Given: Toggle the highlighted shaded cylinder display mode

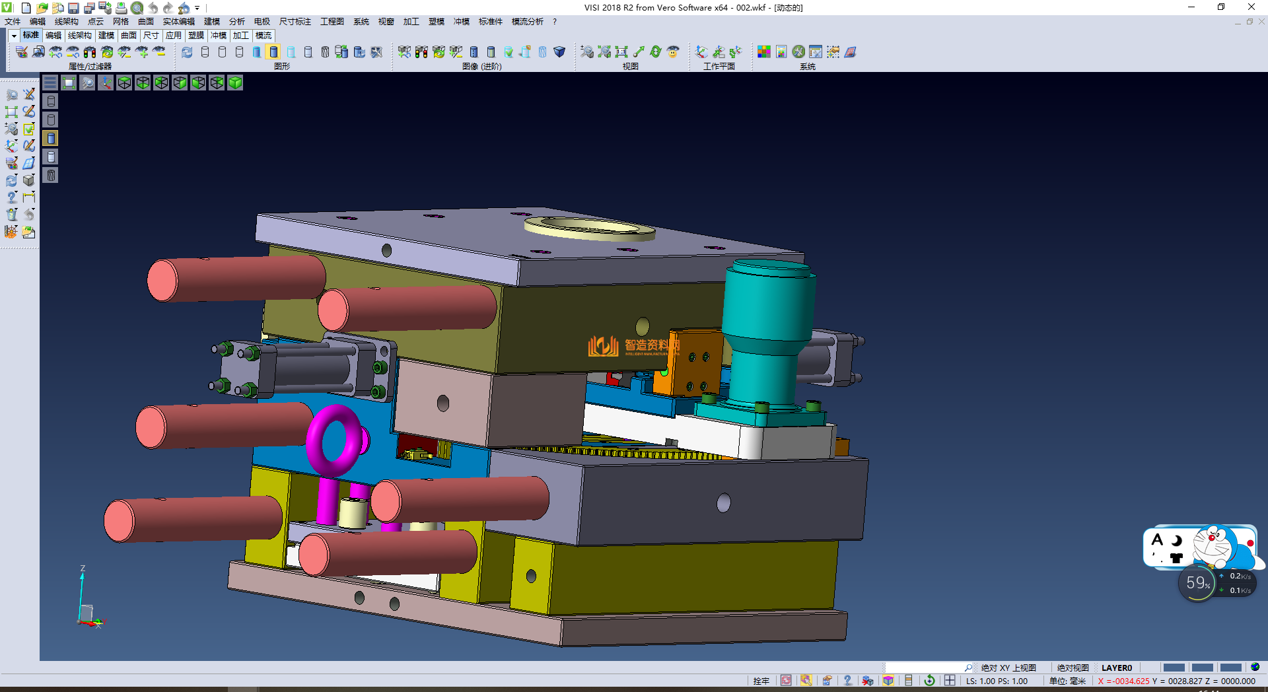Looking at the screenshot, I should pyautogui.click(x=273, y=52).
